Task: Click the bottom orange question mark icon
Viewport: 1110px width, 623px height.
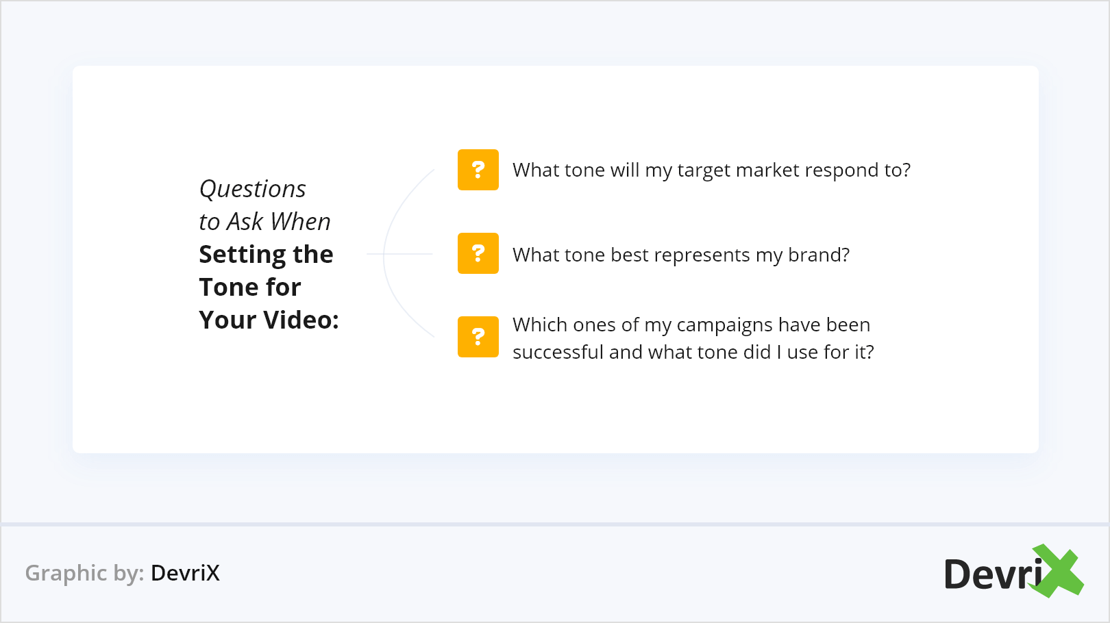Action: [x=478, y=337]
